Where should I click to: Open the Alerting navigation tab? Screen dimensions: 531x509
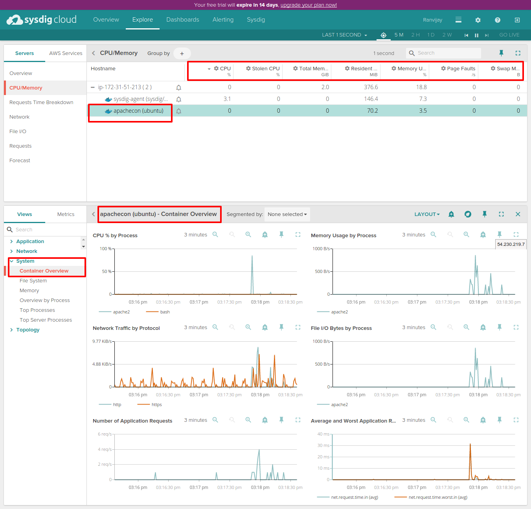[223, 20]
